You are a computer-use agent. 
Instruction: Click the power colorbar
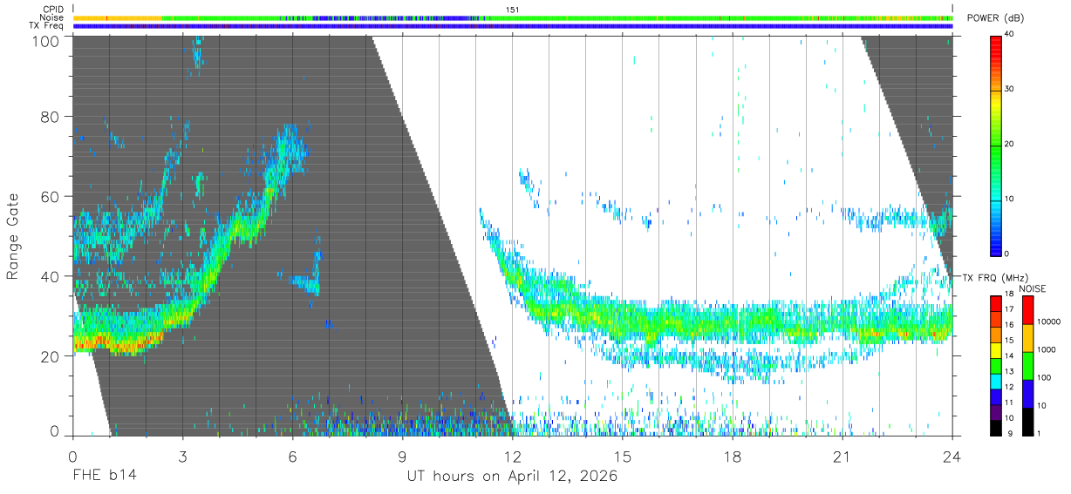pyautogui.click(x=995, y=145)
